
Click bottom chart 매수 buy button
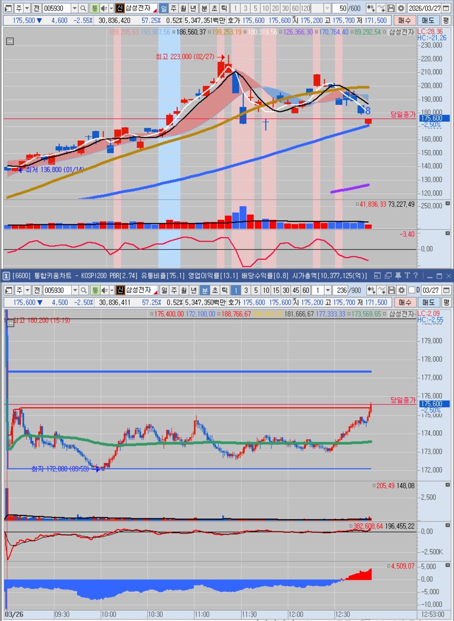click(x=405, y=302)
